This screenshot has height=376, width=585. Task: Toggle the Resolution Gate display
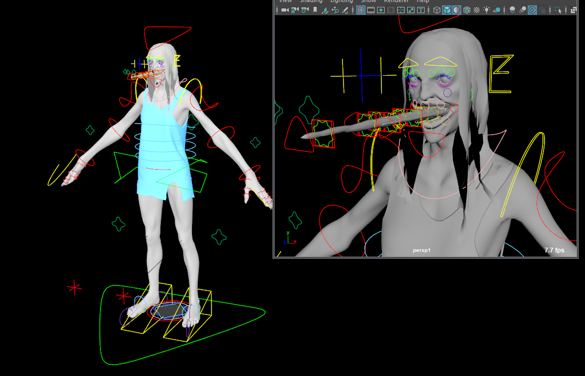pos(381,10)
